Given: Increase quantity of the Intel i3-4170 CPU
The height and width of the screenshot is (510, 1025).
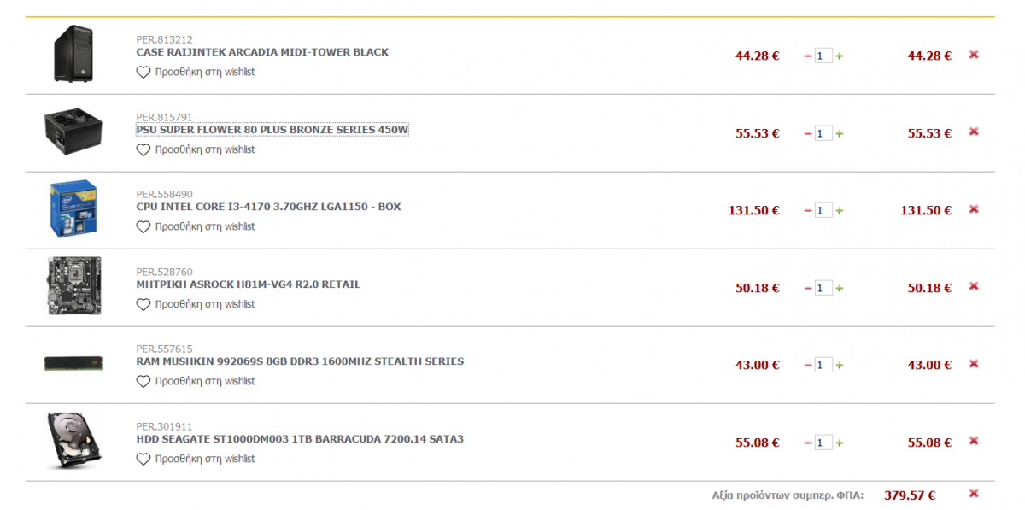Looking at the screenshot, I should coord(839,211).
